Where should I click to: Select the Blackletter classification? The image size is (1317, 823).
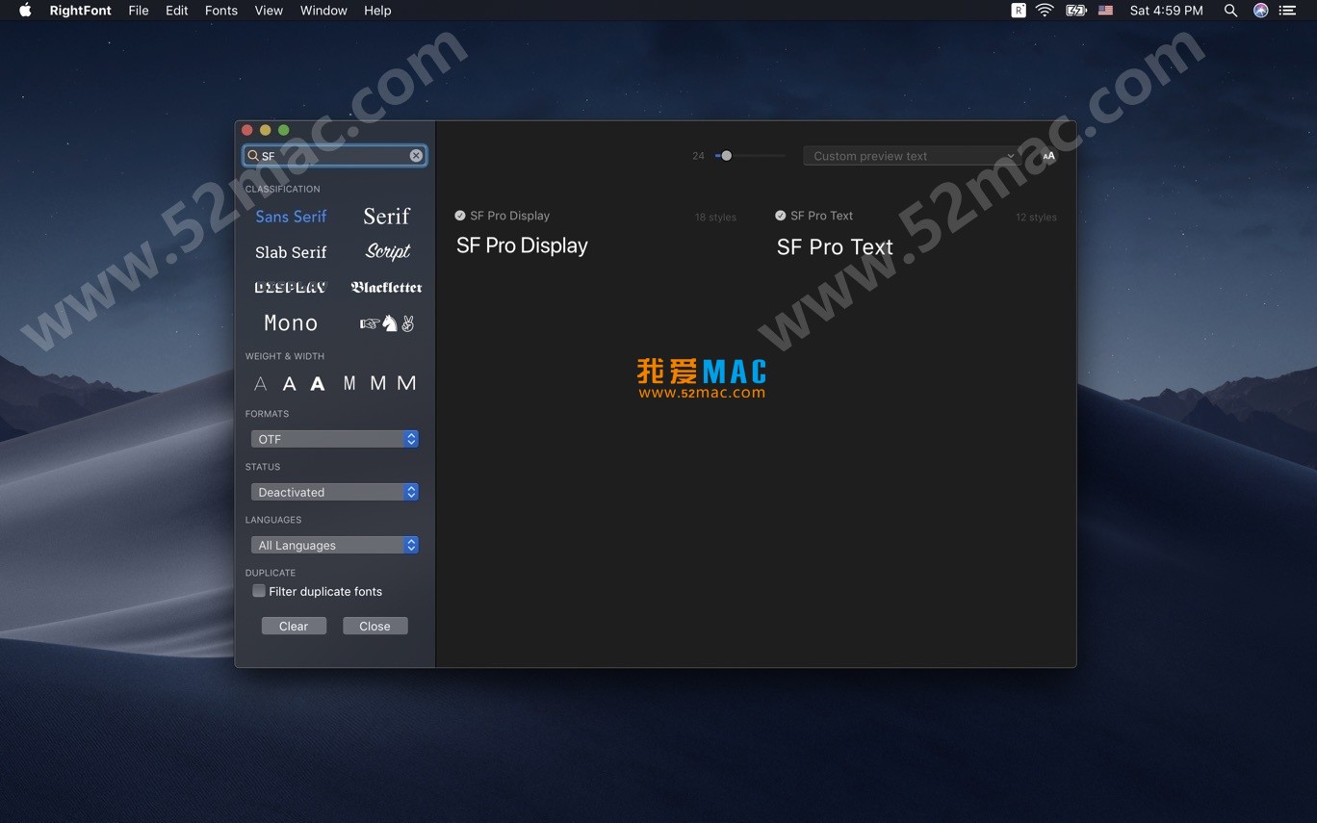[x=387, y=288]
